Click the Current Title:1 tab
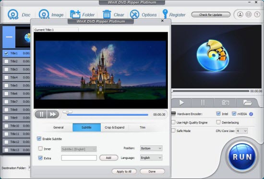Image resolution: width=264 pixels, height=179 pixels. tap(56, 30)
